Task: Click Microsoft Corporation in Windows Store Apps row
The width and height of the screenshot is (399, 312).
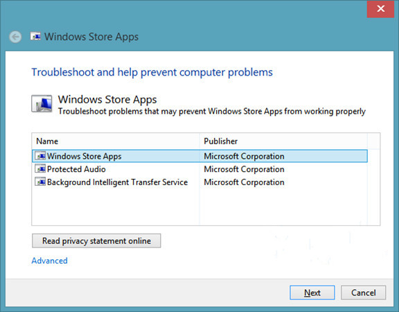Action: [244, 156]
